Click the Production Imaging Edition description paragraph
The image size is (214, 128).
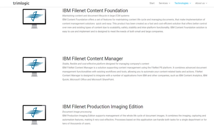(x=134, y=119)
